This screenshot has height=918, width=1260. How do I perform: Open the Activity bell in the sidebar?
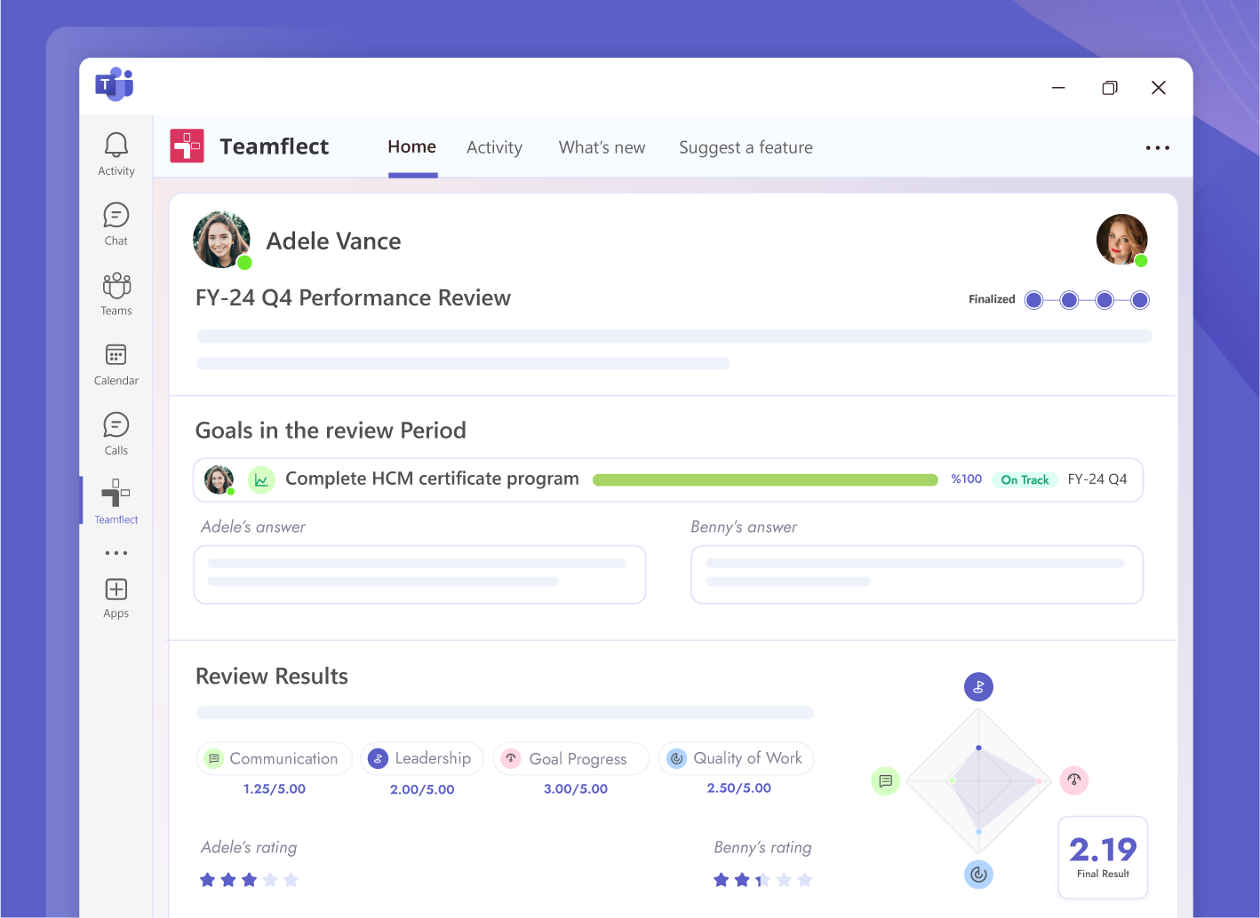116,154
